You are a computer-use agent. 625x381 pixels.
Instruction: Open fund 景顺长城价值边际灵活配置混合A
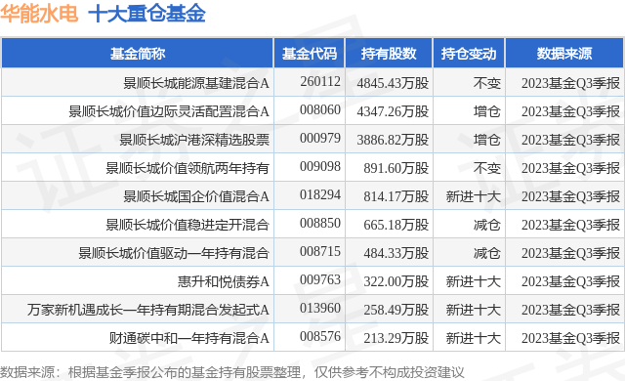pyautogui.click(x=169, y=111)
